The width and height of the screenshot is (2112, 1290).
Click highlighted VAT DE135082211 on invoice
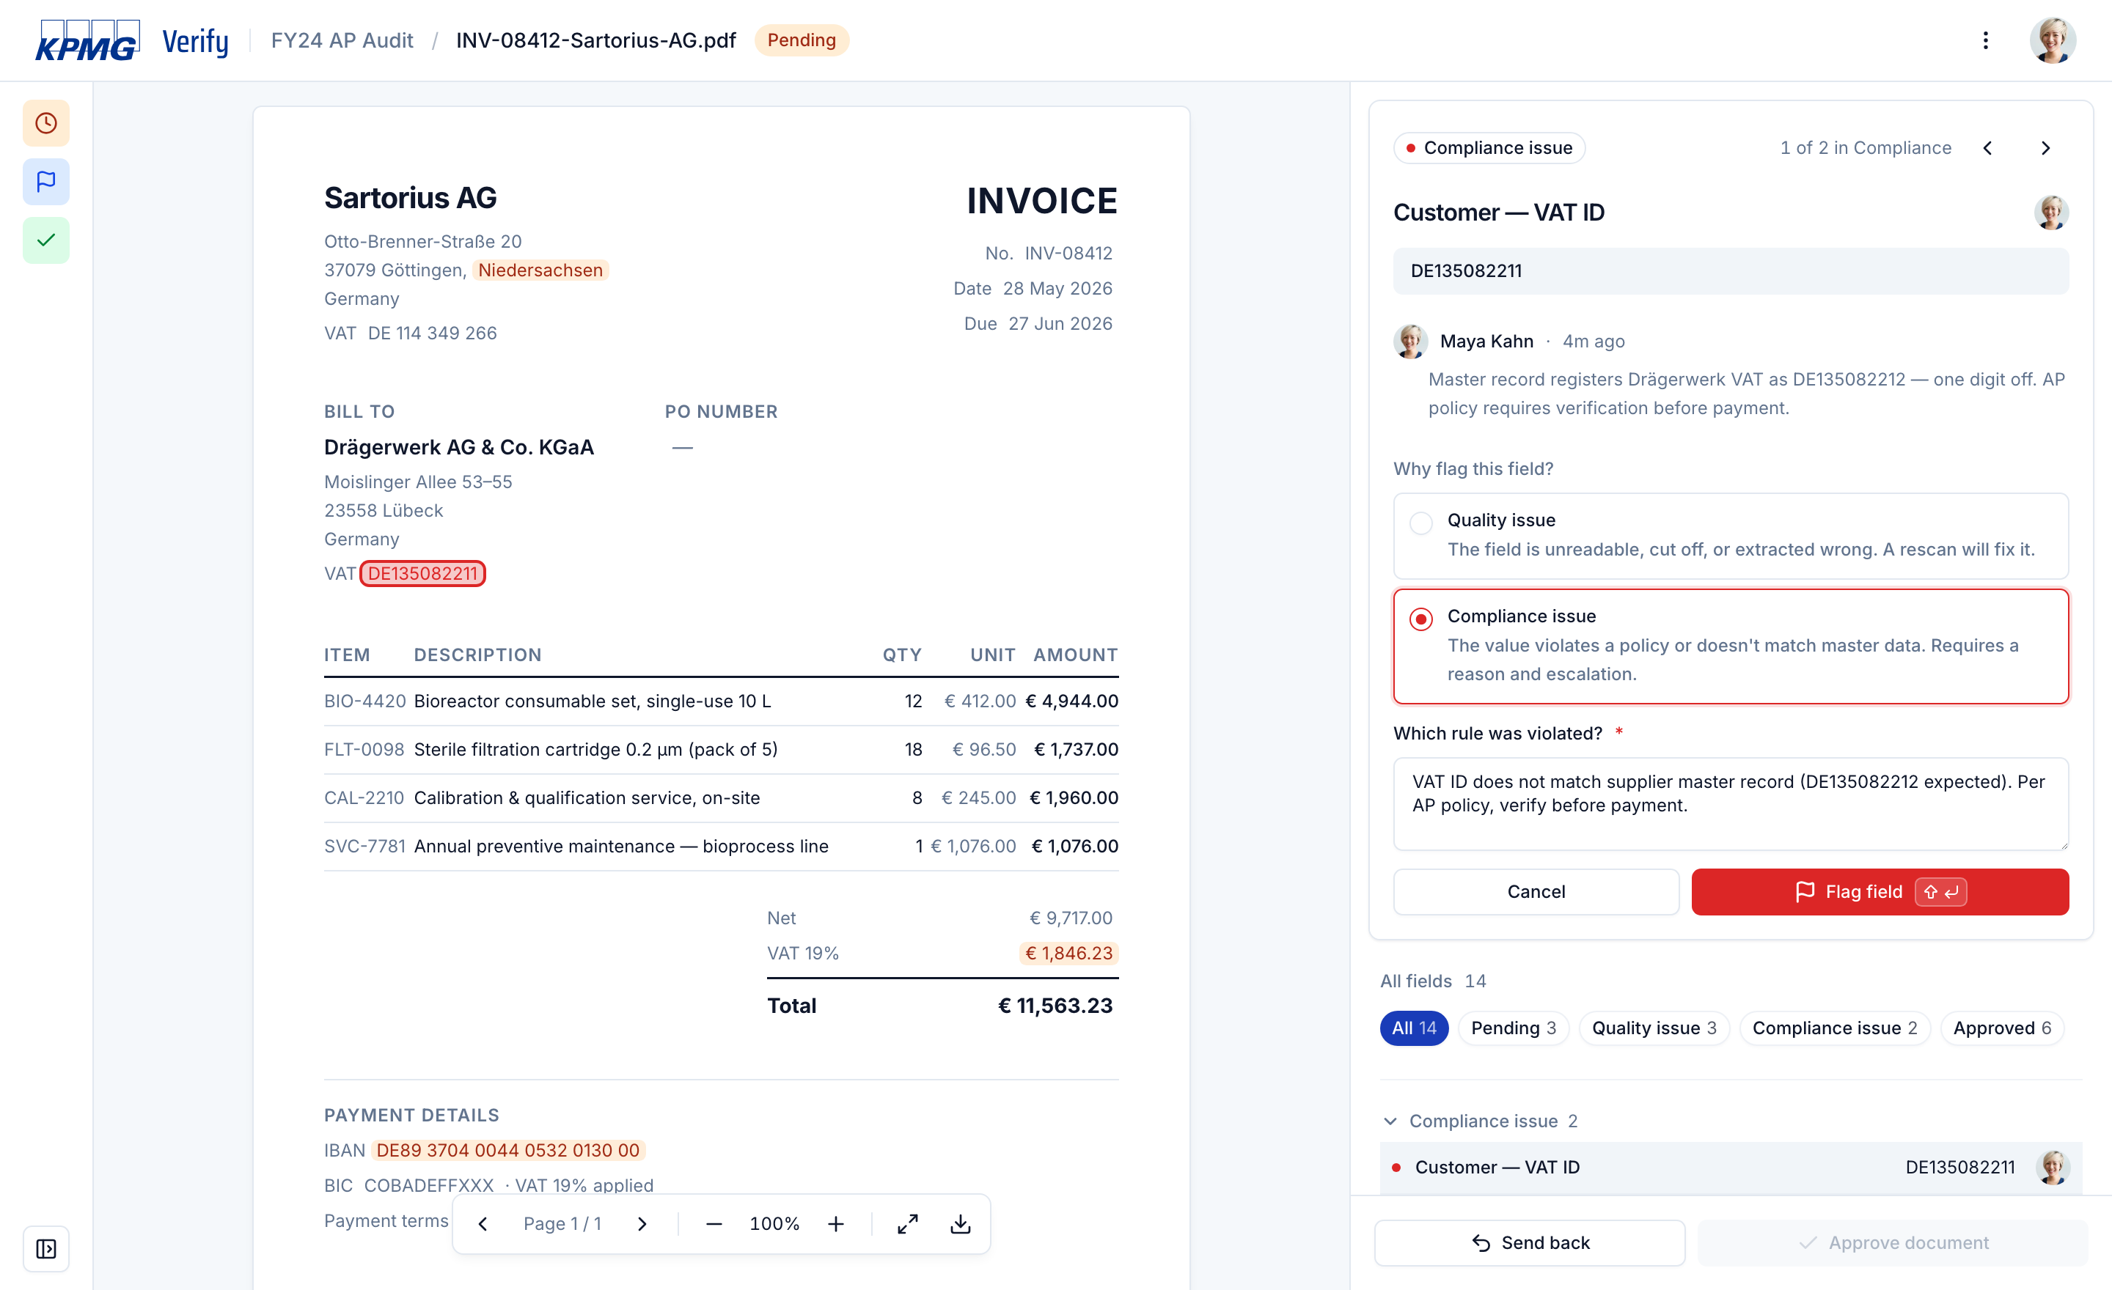coord(422,573)
